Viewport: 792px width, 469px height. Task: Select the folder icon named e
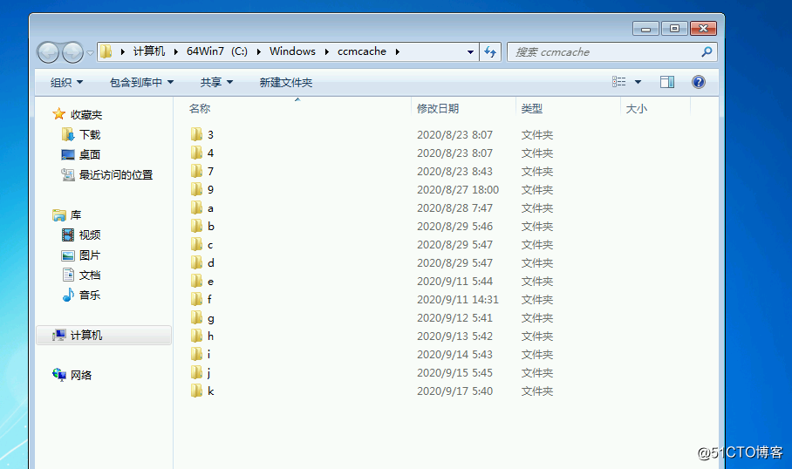coord(196,281)
